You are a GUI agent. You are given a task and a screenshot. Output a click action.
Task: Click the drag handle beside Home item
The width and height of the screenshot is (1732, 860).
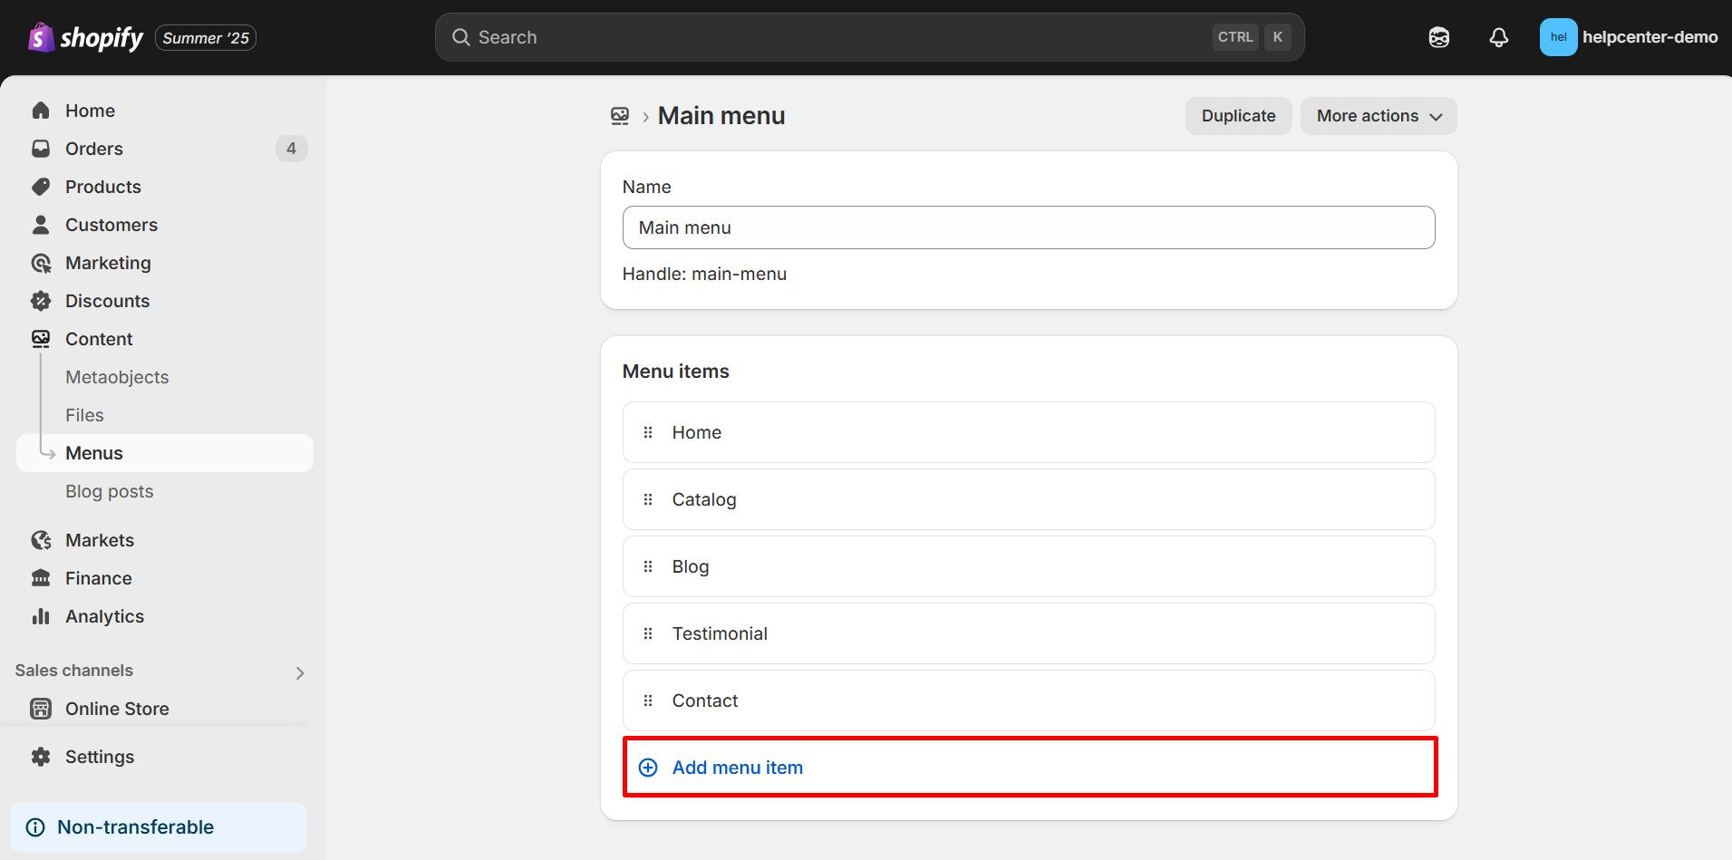tap(648, 432)
